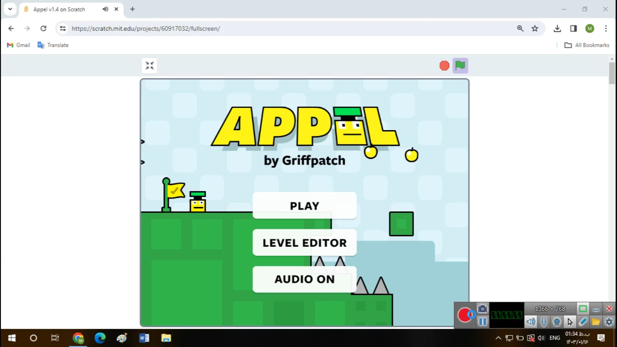Open the Paint palette app in taskbar
617x347 pixels.
tap(122, 338)
